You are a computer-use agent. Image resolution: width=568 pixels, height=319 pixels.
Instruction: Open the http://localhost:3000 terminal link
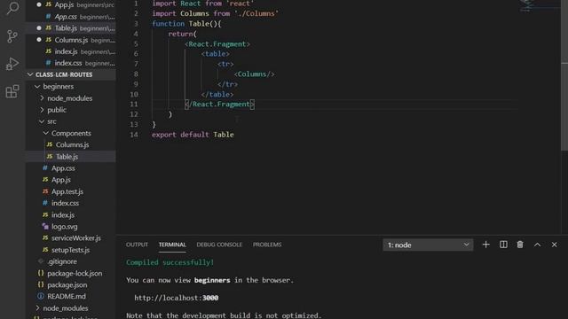tap(176, 298)
